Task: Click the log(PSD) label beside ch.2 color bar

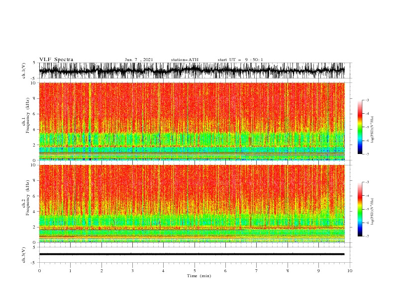Action: 373,212
